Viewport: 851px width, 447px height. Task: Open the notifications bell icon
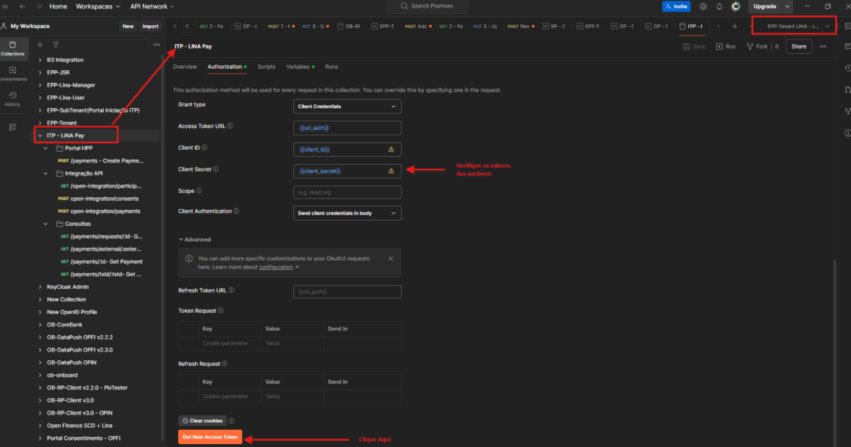click(720, 6)
